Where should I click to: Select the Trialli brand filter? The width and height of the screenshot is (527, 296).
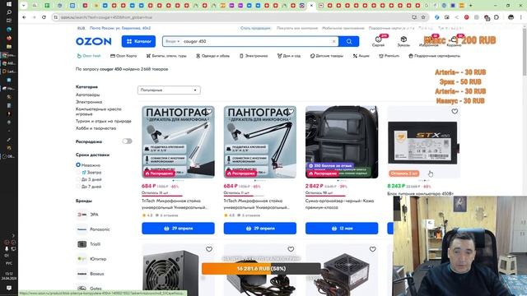click(89, 244)
